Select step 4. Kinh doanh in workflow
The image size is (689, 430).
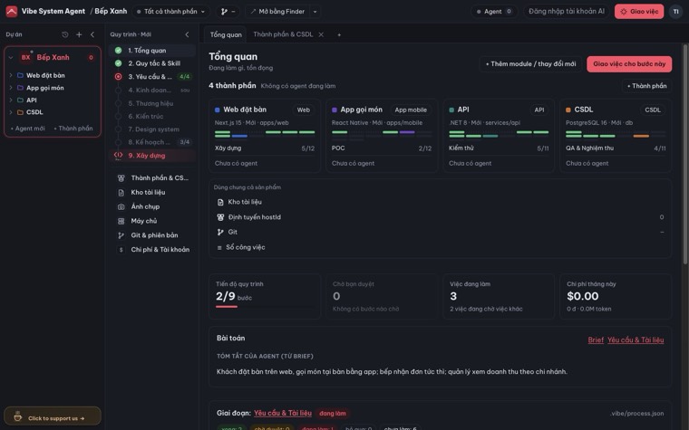152,90
